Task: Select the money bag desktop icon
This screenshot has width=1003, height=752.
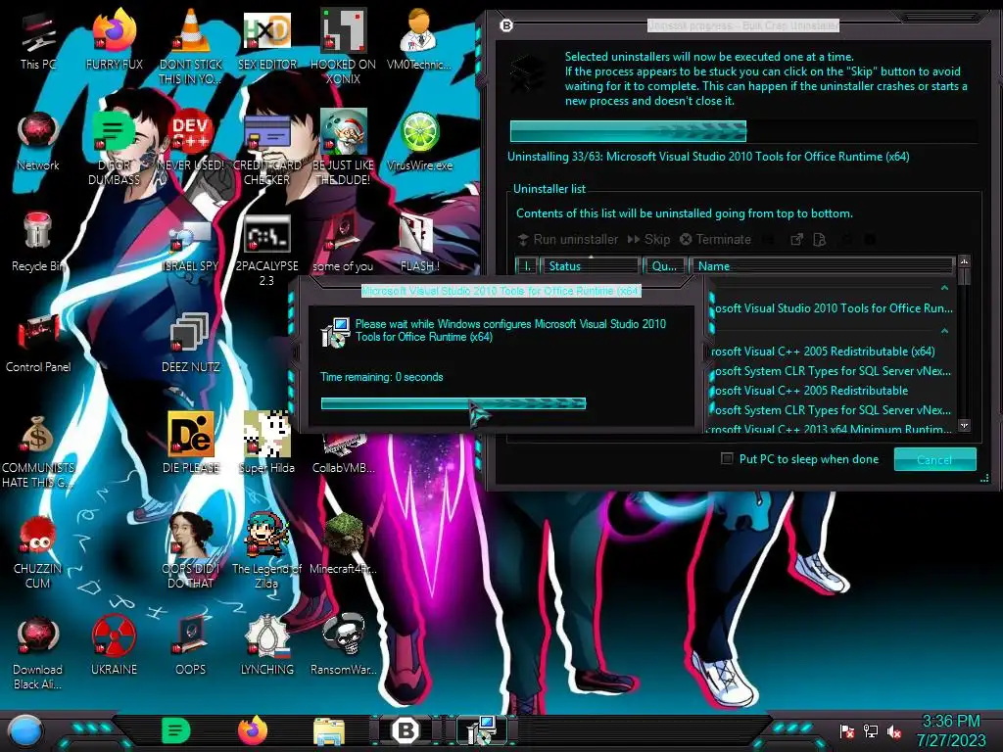Action: (38, 451)
